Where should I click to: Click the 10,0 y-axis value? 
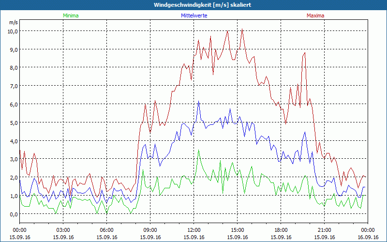(x=13, y=31)
